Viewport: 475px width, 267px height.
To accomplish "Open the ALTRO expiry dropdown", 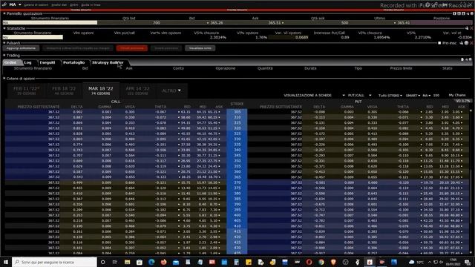I will (171, 90).
